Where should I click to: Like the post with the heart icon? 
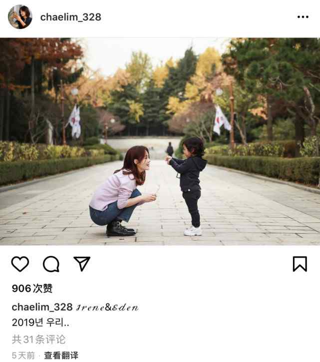point(20,264)
